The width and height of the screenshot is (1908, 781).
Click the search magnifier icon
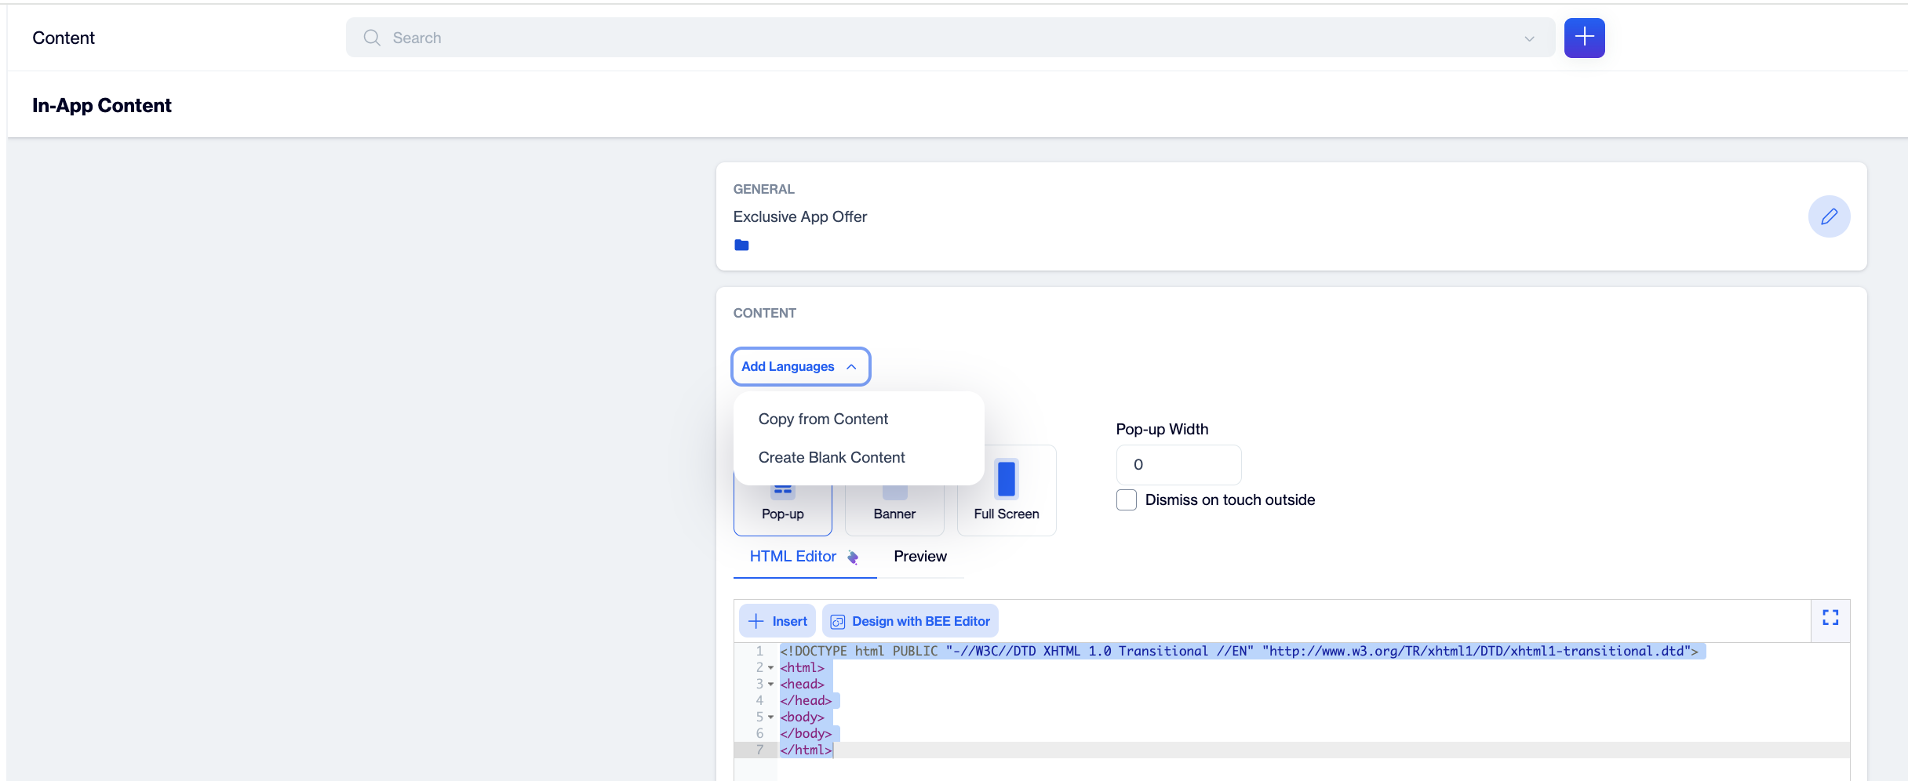click(372, 38)
